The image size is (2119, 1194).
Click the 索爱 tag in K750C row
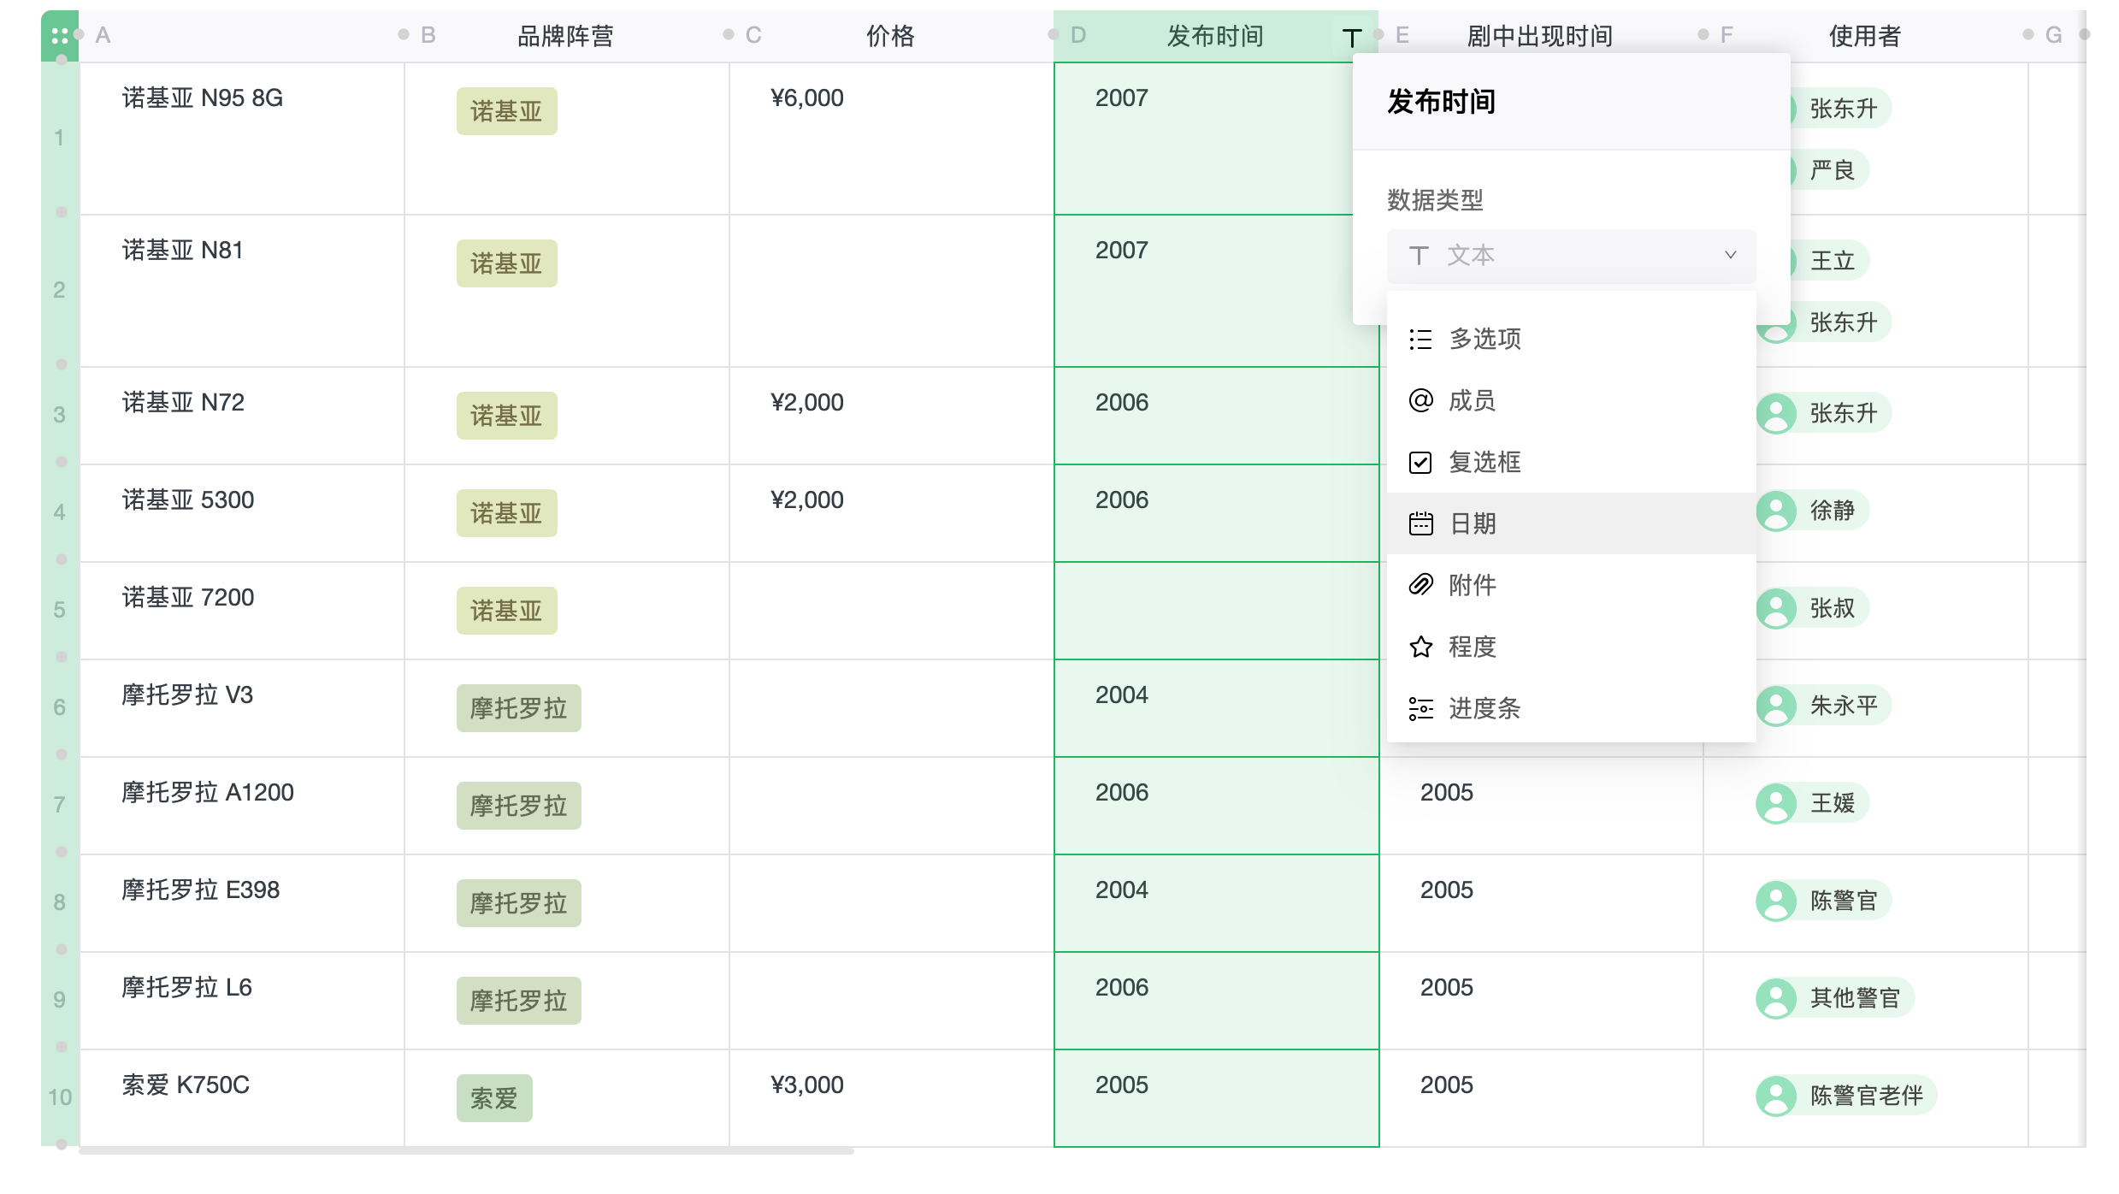click(x=494, y=1098)
